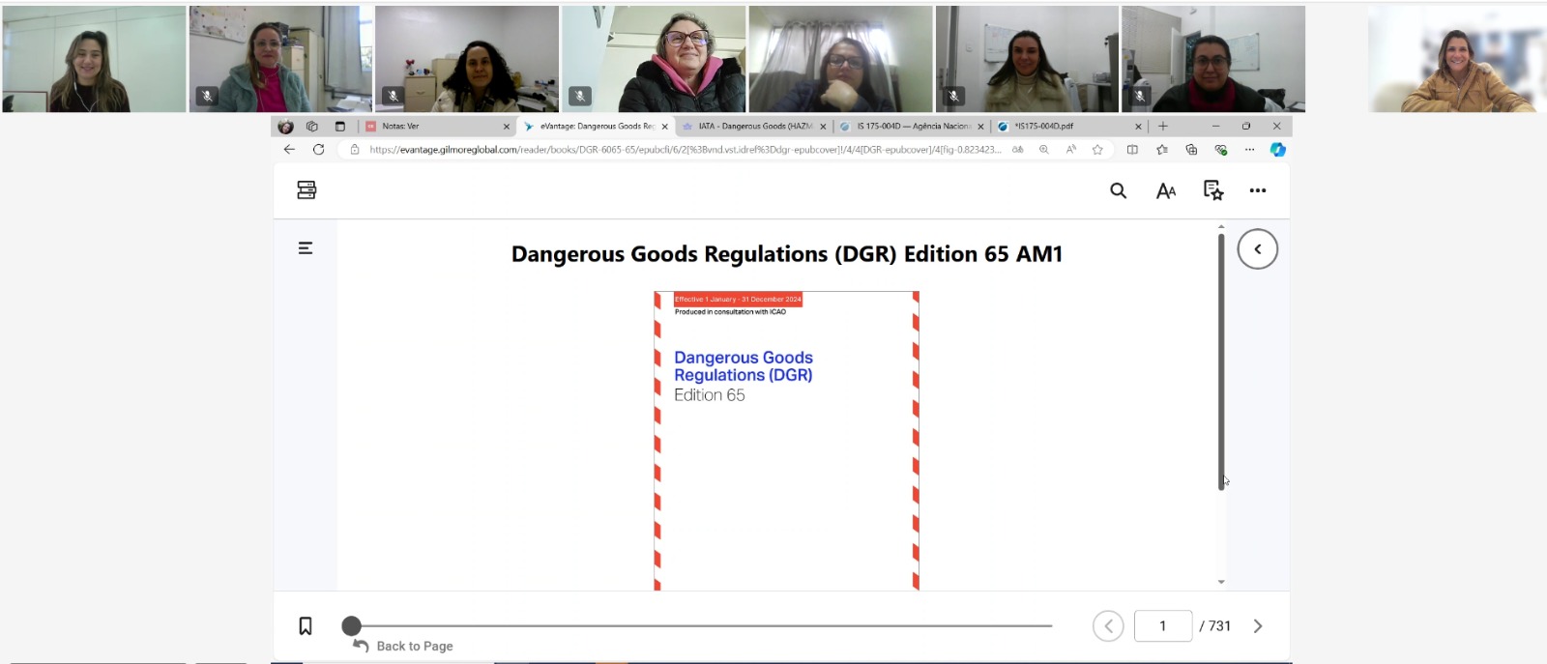Image resolution: width=1547 pixels, height=664 pixels.
Task: Click the browser address bar URL
Action: tap(685, 150)
